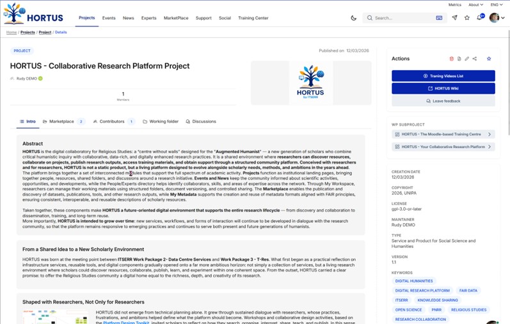Image resolution: width=510 pixels, height=324 pixels.
Task: Open Events in main navigation
Action: [109, 18]
